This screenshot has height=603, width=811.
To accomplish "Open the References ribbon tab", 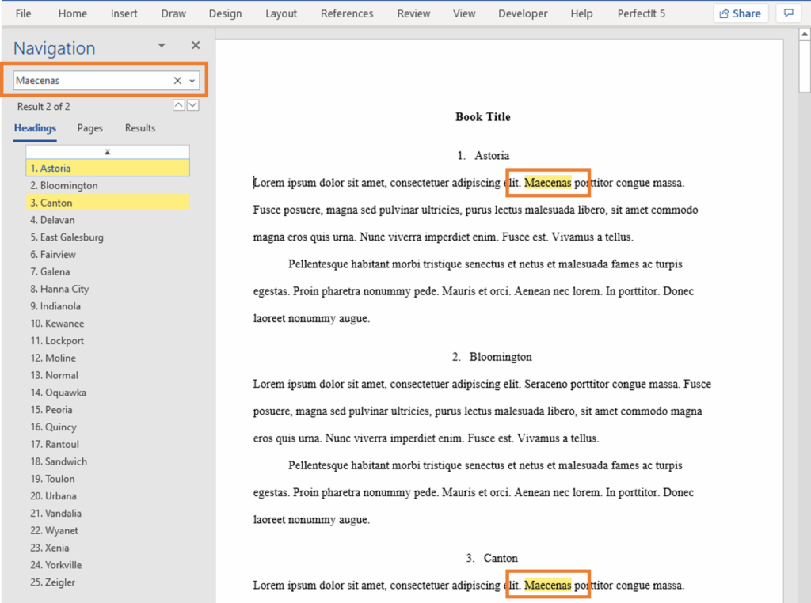I will pos(347,13).
